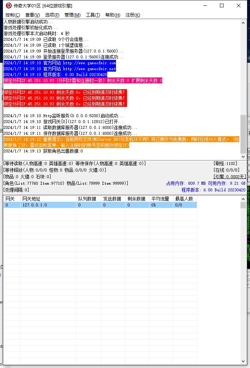Click the 官方网站 gameofmir.net log line
250x368 pixels.
coord(59,69)
